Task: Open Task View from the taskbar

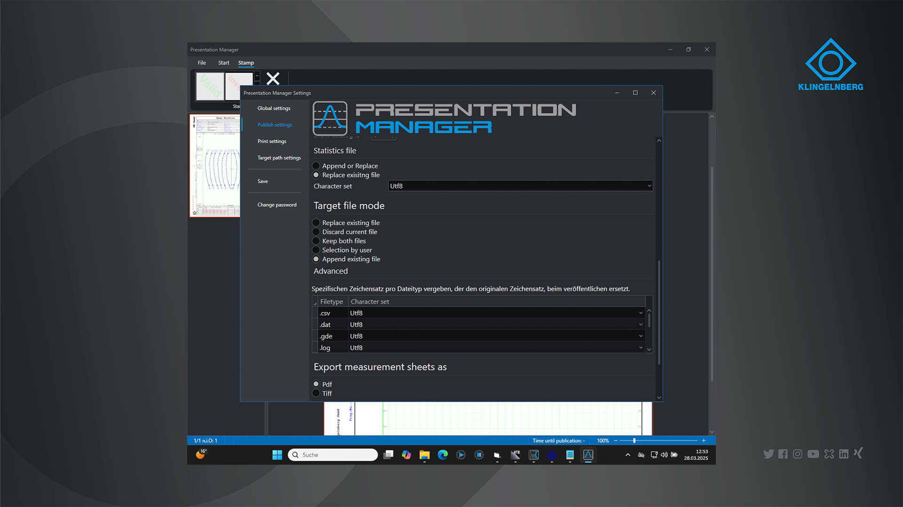Action: coord(388,454)
